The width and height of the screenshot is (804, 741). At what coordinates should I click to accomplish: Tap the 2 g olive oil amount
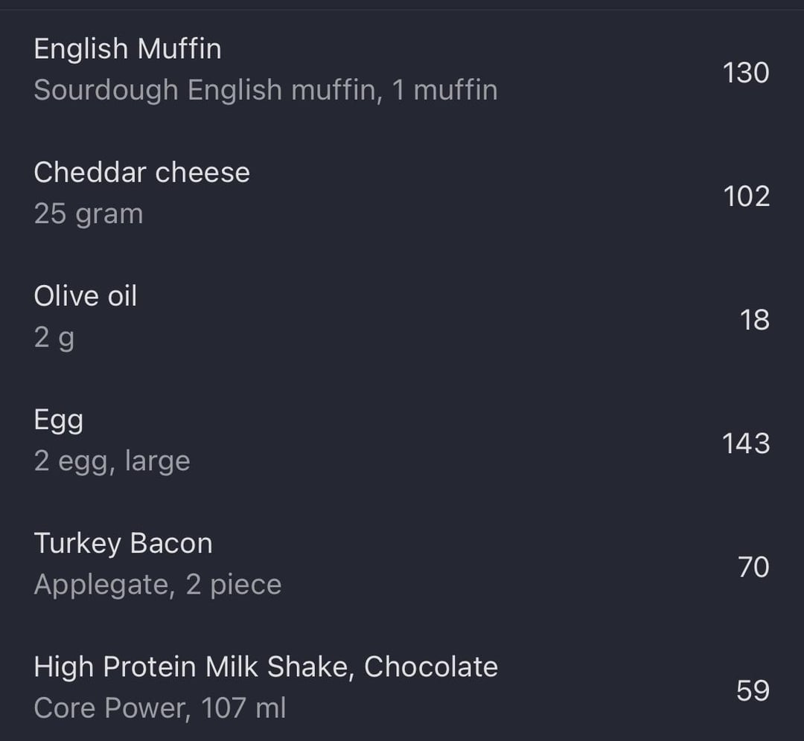(x=54, y=338)
